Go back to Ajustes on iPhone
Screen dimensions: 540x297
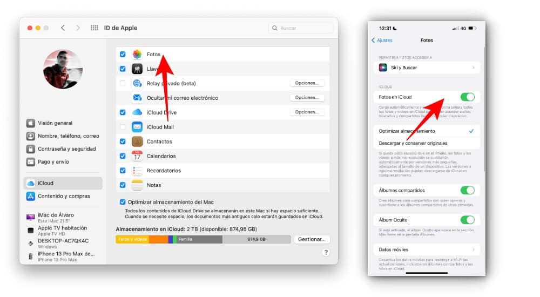382,40
